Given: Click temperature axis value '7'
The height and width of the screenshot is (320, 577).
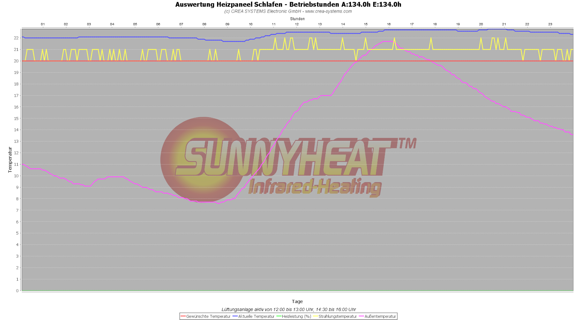Looking at the screenshot, I should pyautogui.click(x=17, y=210).
